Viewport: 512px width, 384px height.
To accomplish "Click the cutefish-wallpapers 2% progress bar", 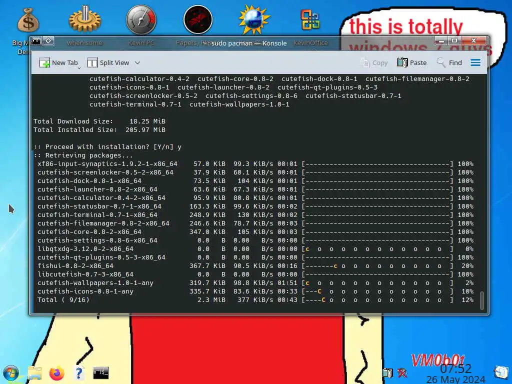I will tap(377, 283).
